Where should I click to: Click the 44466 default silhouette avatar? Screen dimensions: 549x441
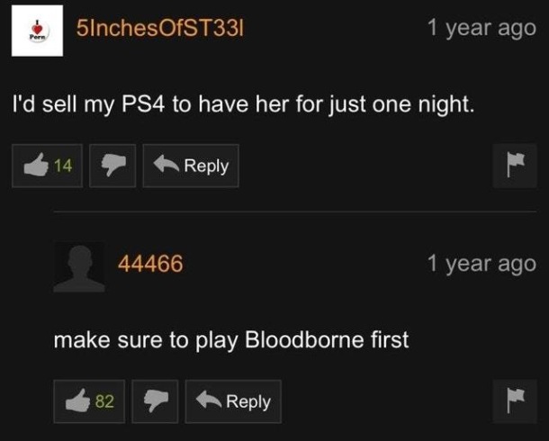point(79,266)
